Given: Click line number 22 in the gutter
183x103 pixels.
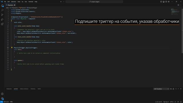Looking at the screenshot, I should click(8, 48).
